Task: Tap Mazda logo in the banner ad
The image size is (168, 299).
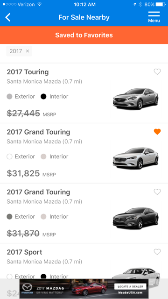Action: (27, 289)
